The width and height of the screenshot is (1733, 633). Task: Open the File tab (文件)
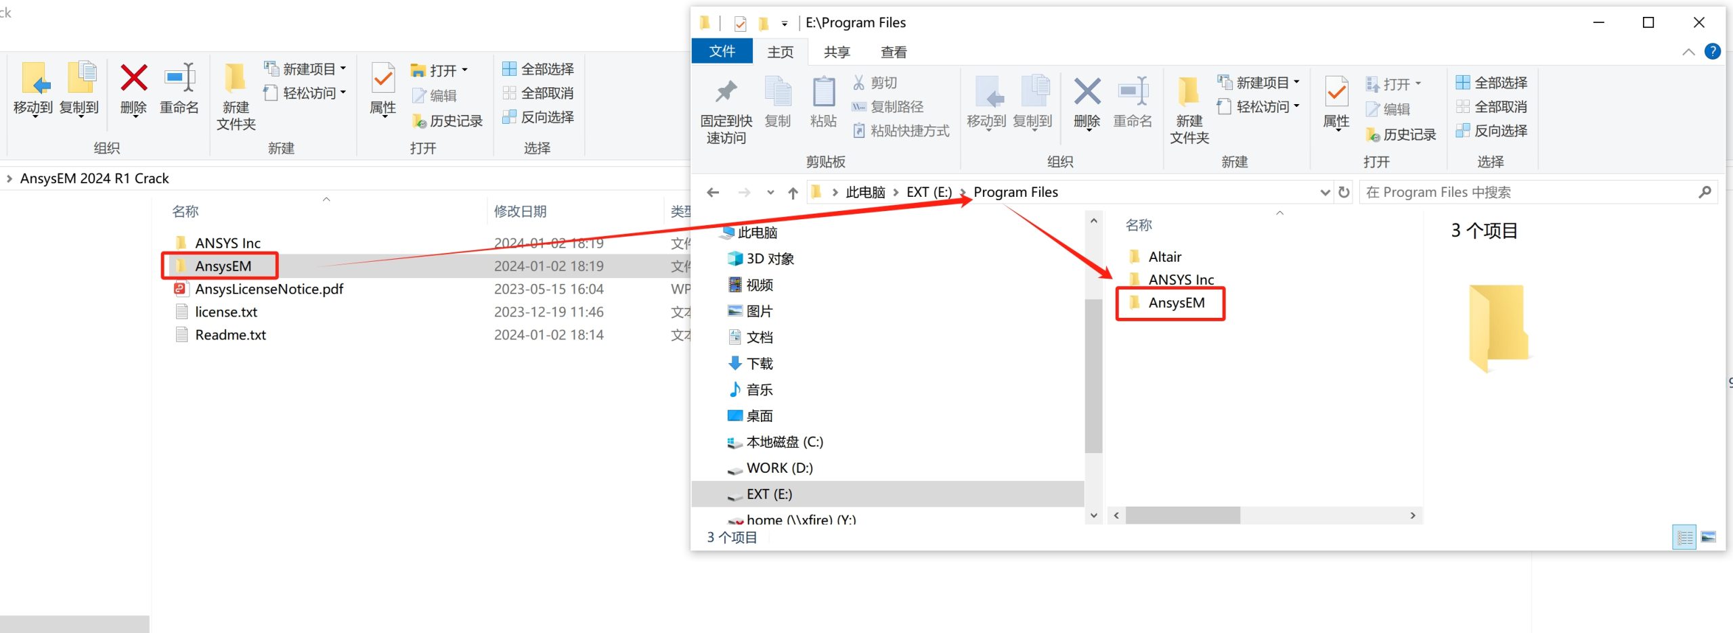722,51
